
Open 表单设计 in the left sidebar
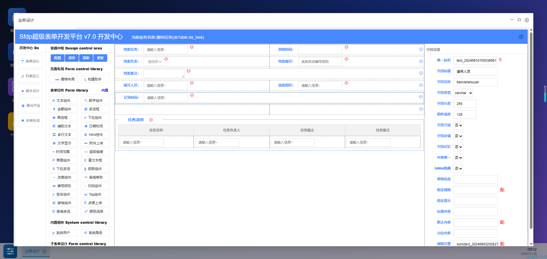(x=30, y=61)
